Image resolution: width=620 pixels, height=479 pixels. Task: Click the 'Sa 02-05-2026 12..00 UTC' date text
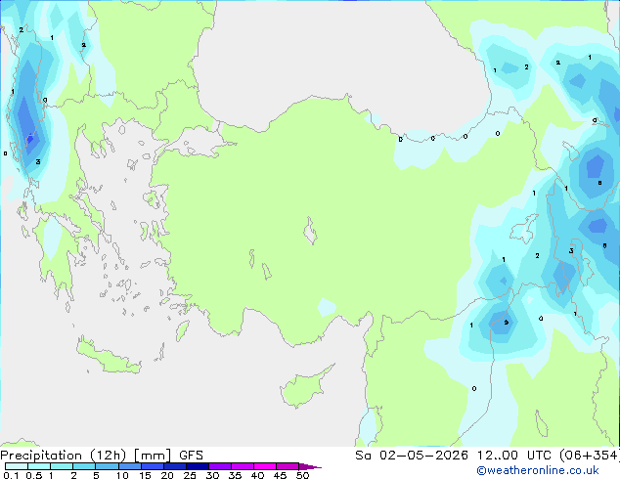(x=455, y=456)
